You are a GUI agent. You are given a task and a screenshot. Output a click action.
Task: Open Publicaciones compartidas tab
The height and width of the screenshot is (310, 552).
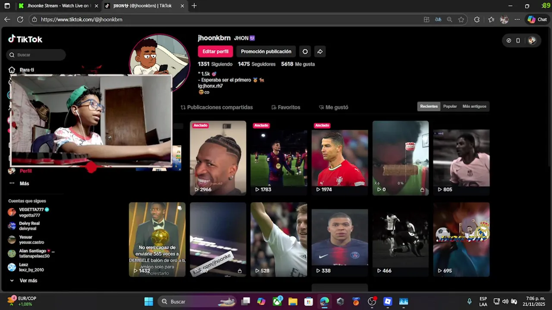[x=216, y=107]
